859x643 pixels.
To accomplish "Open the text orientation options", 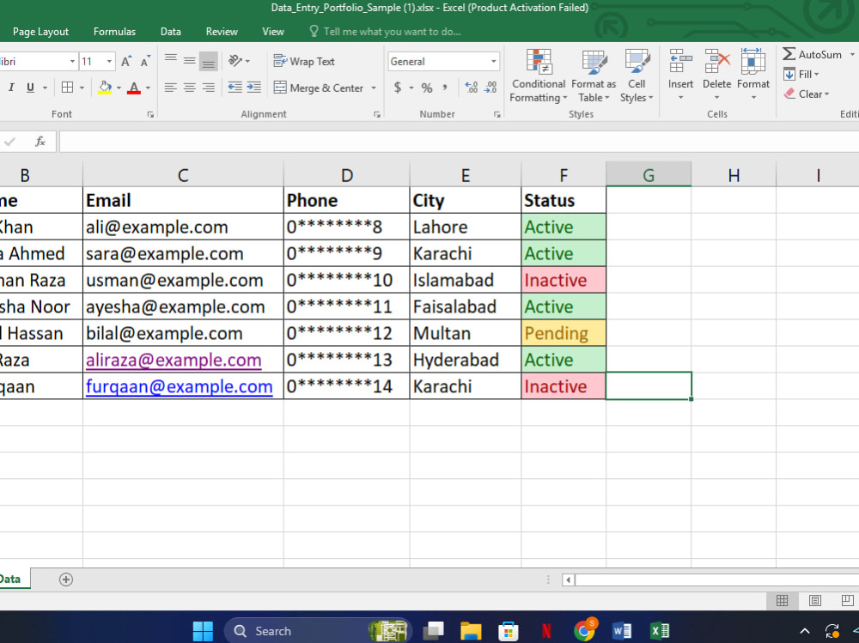I will coord(238,61).
